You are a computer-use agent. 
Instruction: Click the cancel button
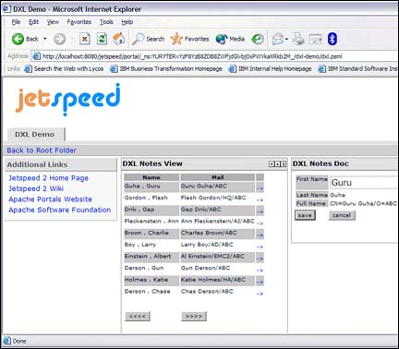[x=342, y=215]
